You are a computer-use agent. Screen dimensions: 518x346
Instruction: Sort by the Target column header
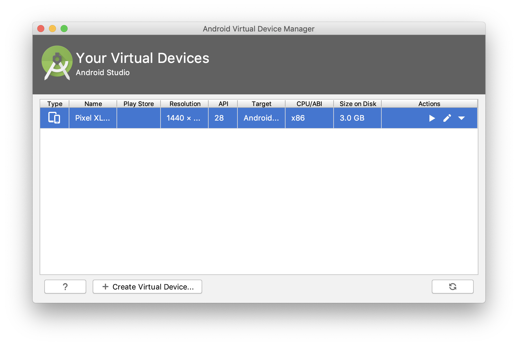click(261, 104)
